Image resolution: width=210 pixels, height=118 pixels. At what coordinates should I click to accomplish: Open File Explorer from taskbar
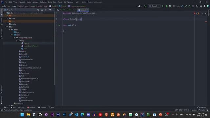click(x=28, y=115)
